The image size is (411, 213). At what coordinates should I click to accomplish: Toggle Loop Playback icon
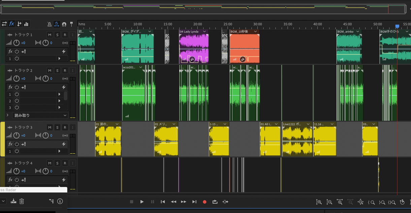[x=215, y=202]
